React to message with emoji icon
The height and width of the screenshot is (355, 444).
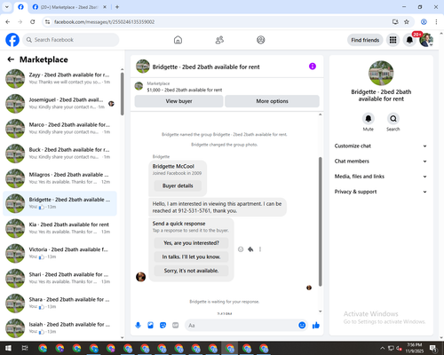[x=241, y=249]
